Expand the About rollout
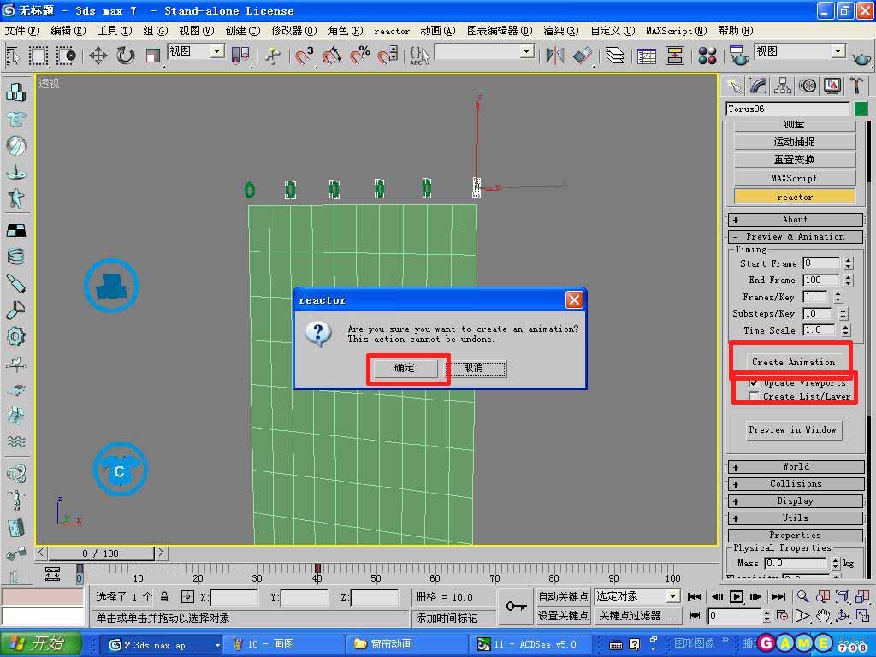Viewport: 876px width, 657px height. tap(796, 220)
